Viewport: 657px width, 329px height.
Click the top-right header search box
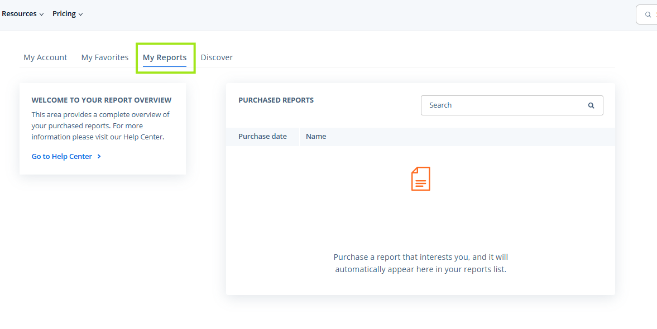(646, 14)
